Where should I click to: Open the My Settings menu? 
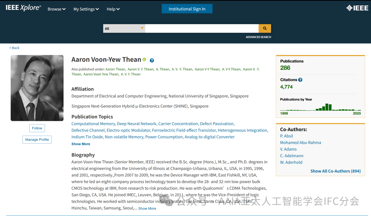(x=86, y=9)
